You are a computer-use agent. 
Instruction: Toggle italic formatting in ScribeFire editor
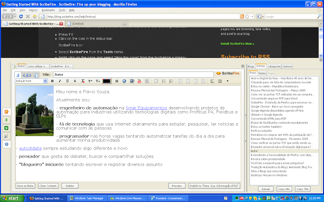tap(60, 81)
